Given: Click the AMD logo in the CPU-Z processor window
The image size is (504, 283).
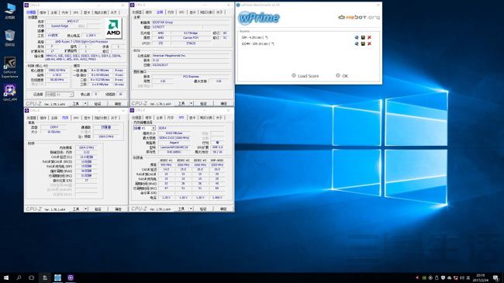Looking at the screenshot, I should [113, 28].
